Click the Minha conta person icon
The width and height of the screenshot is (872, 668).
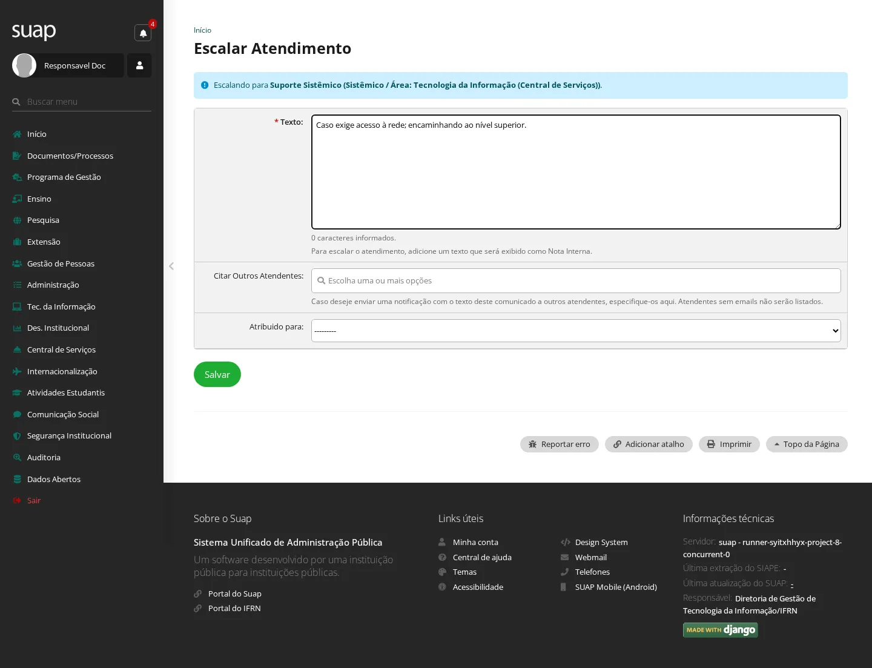[442, 542]
